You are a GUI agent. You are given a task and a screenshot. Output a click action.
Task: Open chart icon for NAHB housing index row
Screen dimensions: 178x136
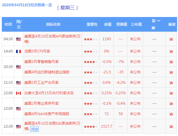pos(171,114)
